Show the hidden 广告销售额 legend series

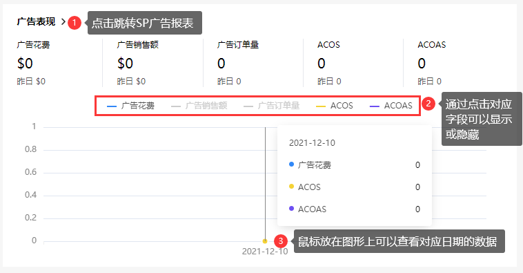pyautogui.click(x=199, y=106)
